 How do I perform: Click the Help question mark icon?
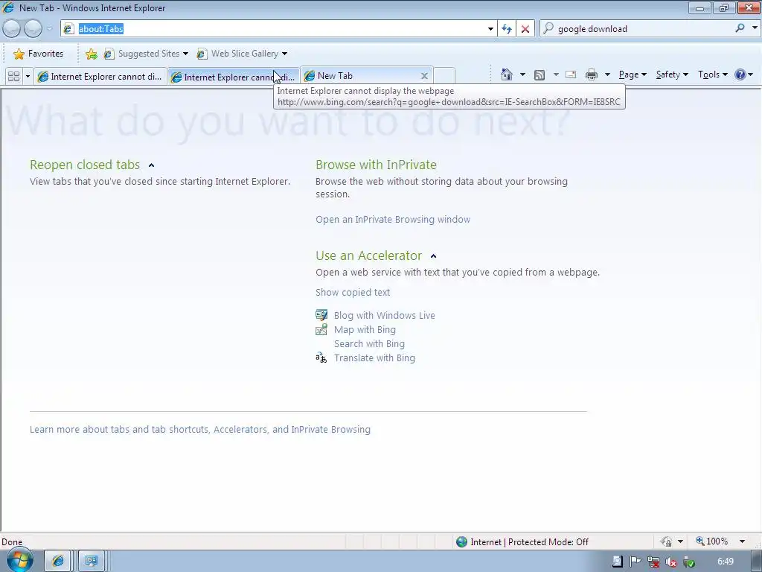(x=740, y=74)
